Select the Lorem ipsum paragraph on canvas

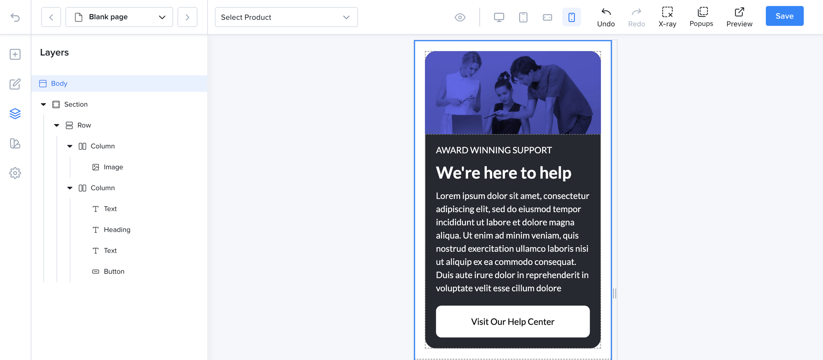click(513, 242)
